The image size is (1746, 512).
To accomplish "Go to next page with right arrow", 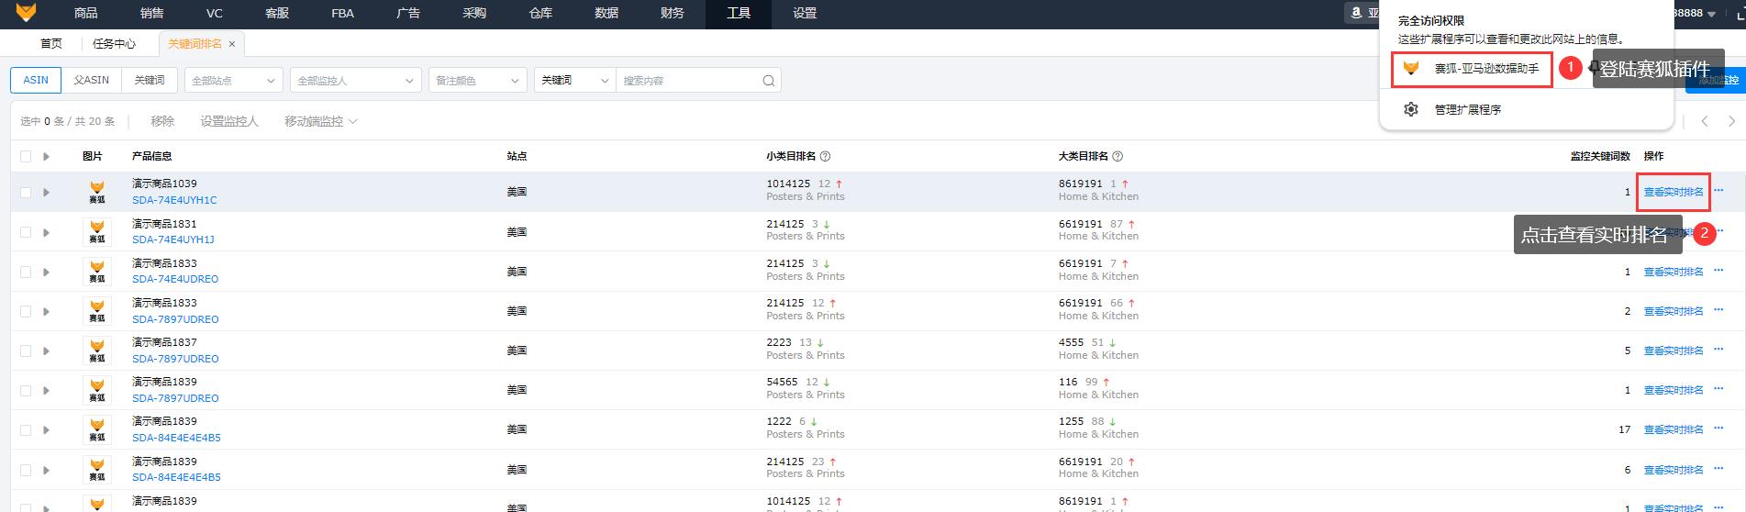I will [x=1731, y=121].
